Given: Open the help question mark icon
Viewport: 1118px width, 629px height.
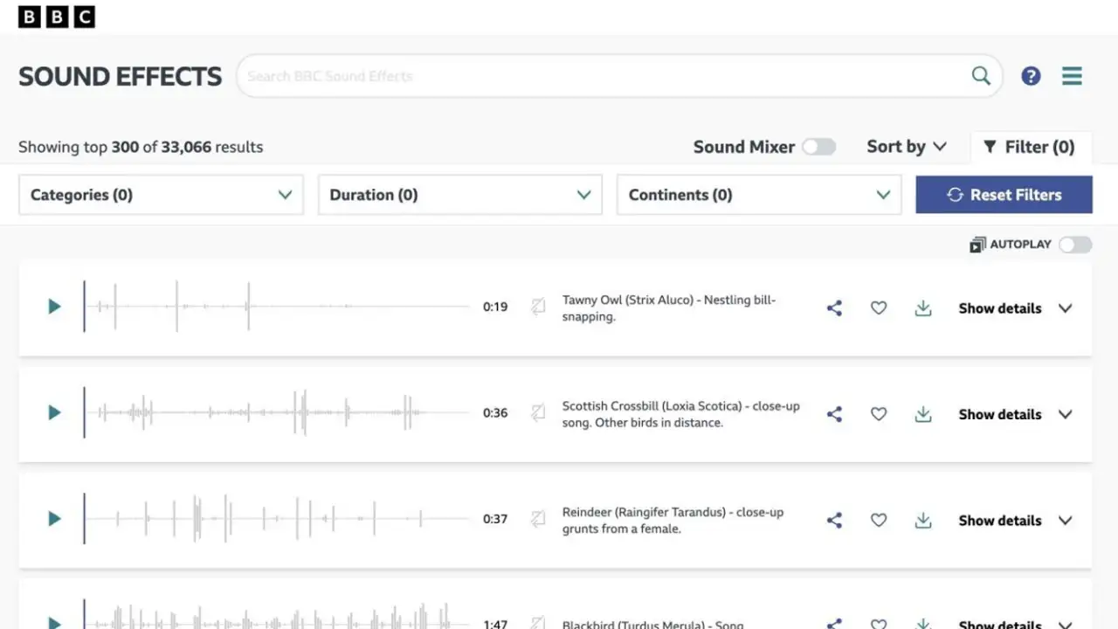Looking at the screenshot, I should point(1031,76).
